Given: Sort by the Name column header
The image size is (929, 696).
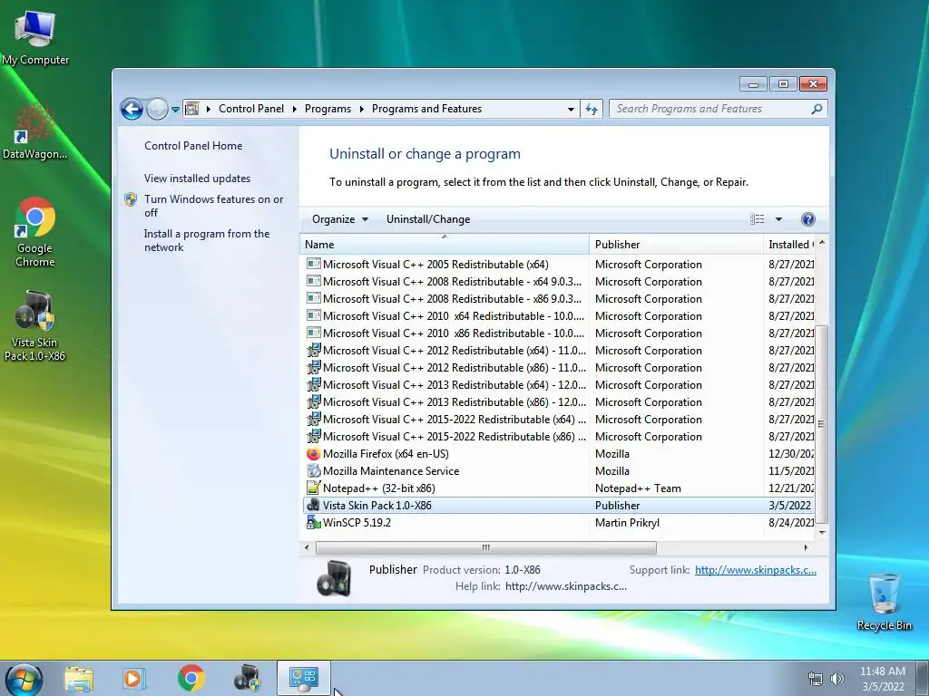Looking at the screenshot, I should pos(445,245).
